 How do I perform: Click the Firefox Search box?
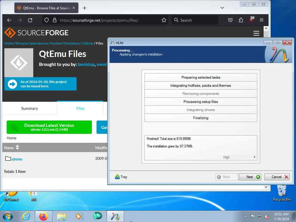coord(195,20)
